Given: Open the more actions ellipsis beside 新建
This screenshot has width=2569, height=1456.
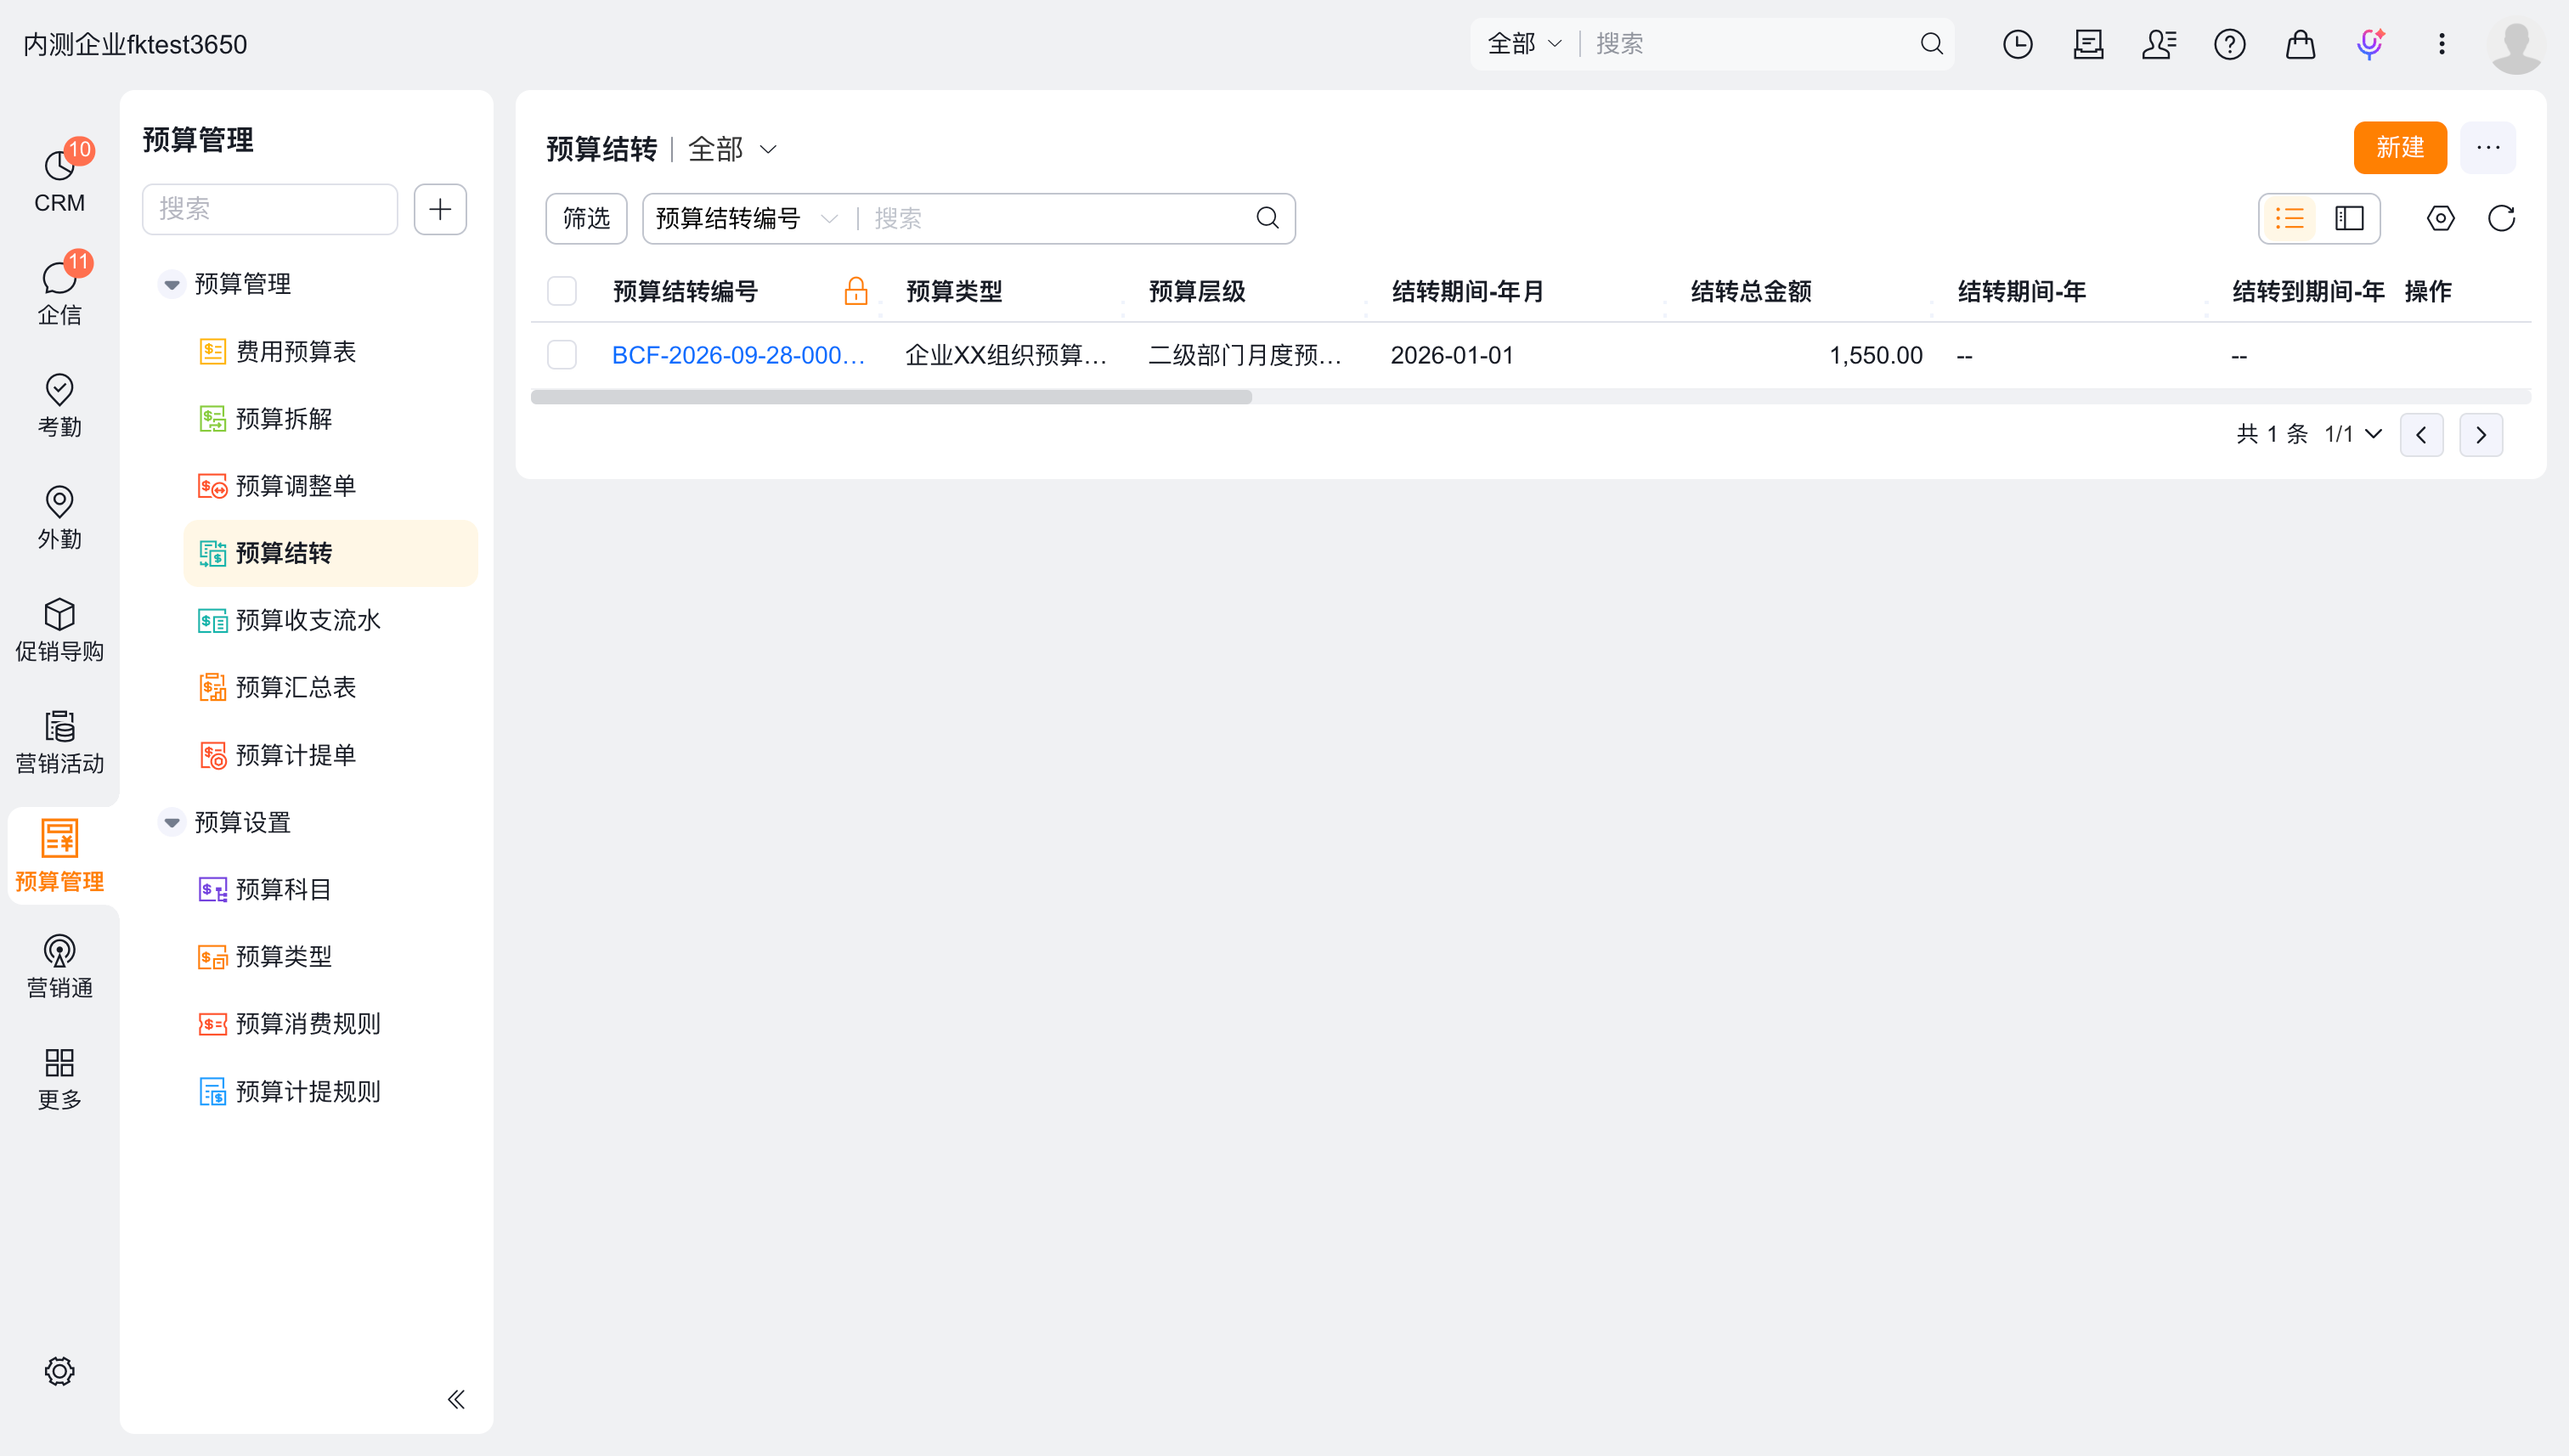Looking at the screenshot, I should [x=2488, y=147].
